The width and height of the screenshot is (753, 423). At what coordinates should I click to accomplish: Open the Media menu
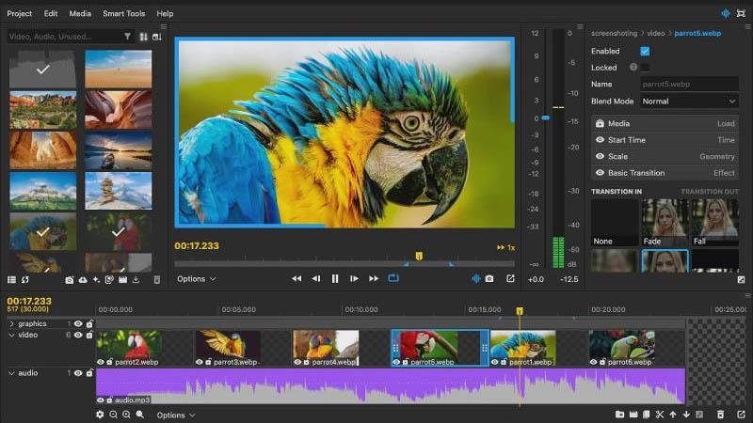click(80, 13)
